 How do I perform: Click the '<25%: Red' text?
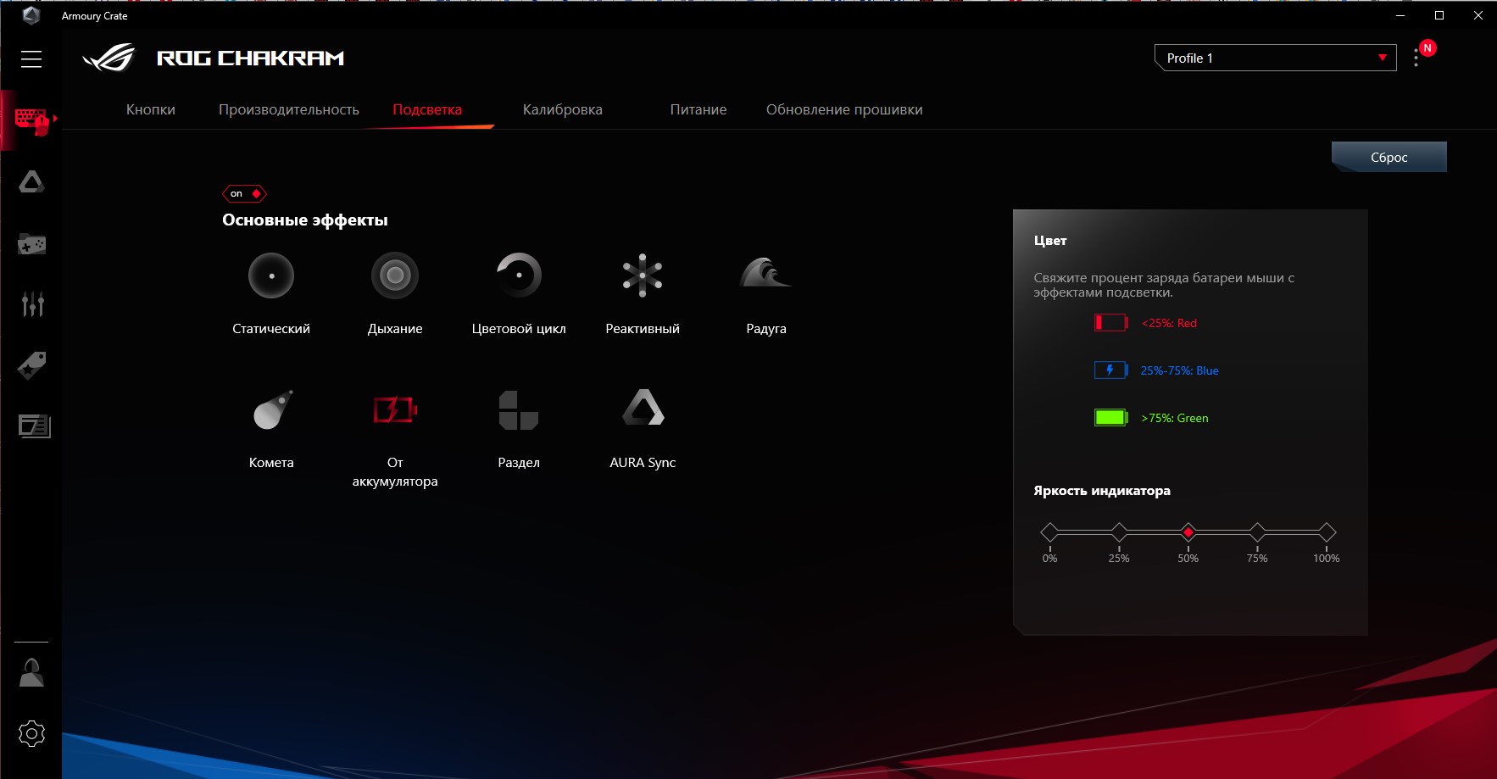click(1169, 323)
